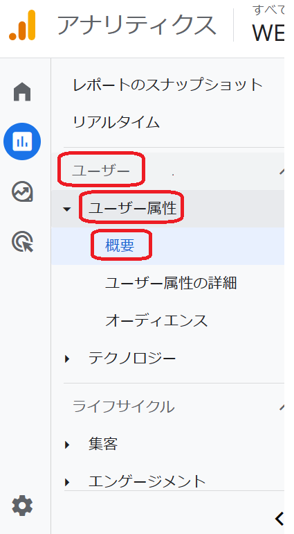Open the オーディエンス report

point(156,320)
